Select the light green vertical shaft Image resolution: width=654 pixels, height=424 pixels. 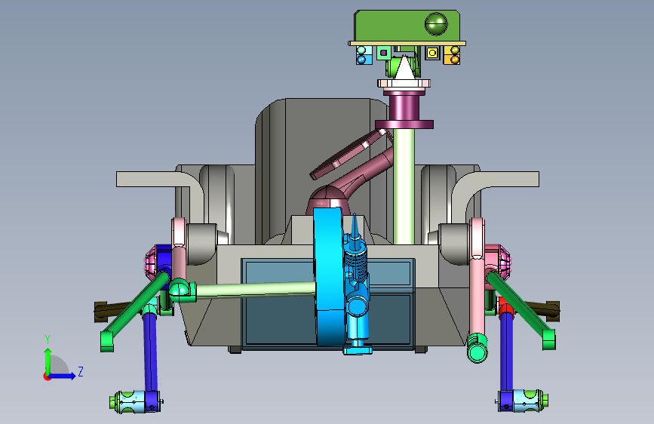point(404,186)
